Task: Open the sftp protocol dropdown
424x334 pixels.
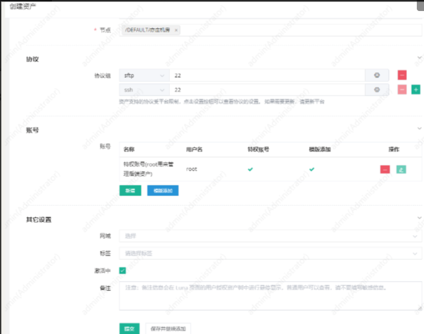Action: [x=144, y=75]
